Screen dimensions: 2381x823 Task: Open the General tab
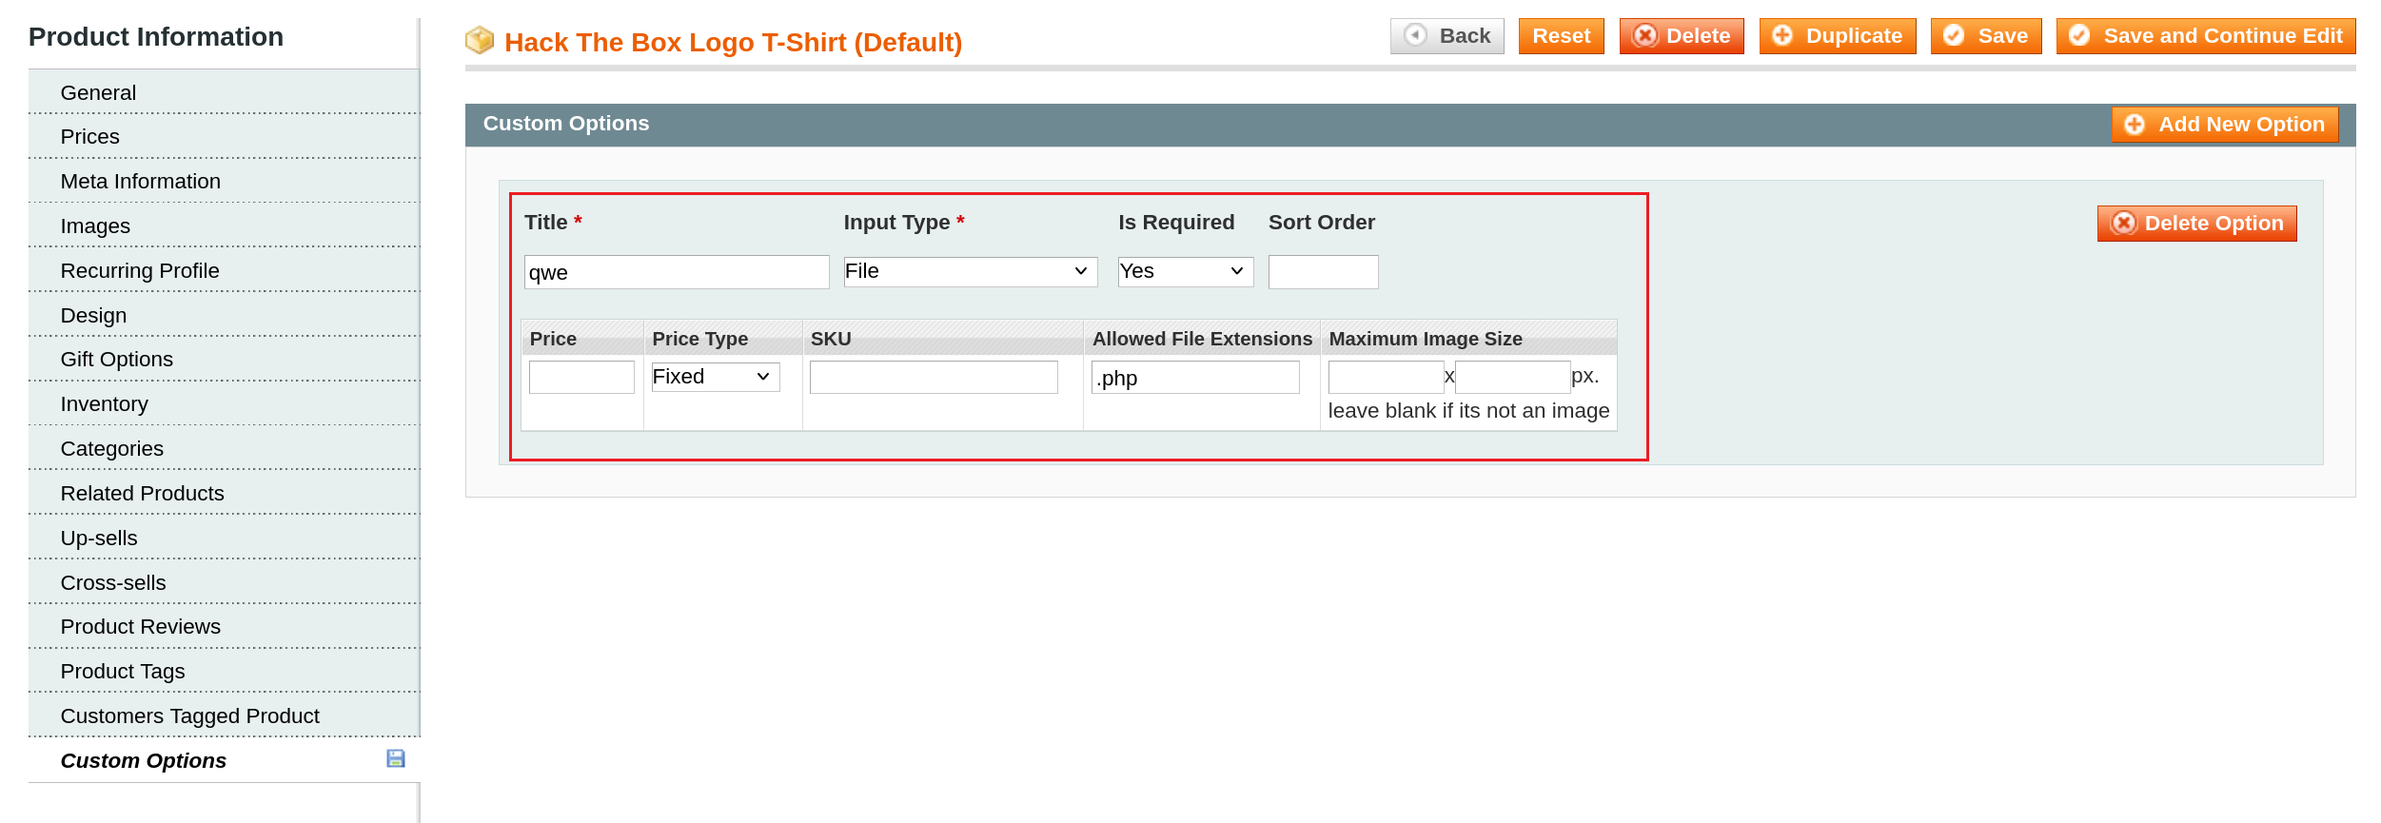click(224, 92)
